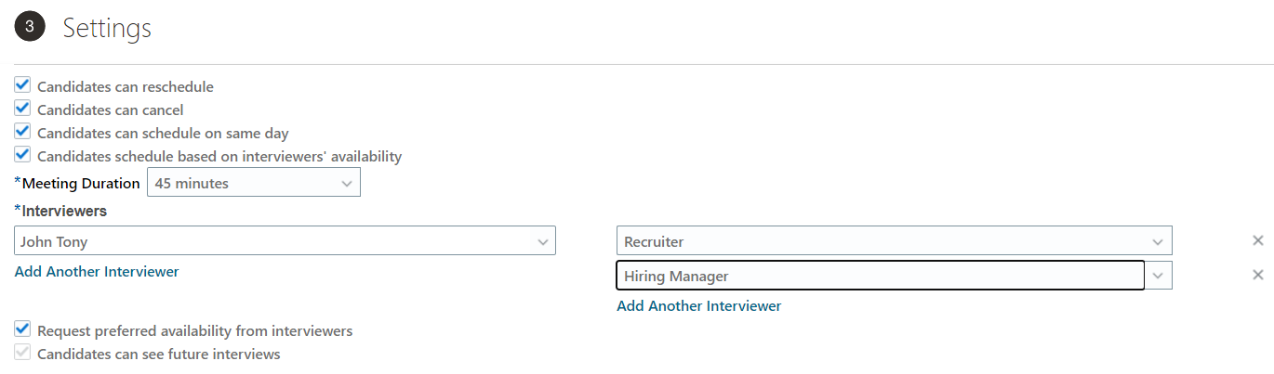Expand the Hiring Manager dropdown arrow
Image resolution: width=1274 pixels, height=374 pixels.
[1158, 276]
